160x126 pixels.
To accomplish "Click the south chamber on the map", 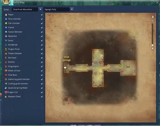I will click(x=98, y=80).
